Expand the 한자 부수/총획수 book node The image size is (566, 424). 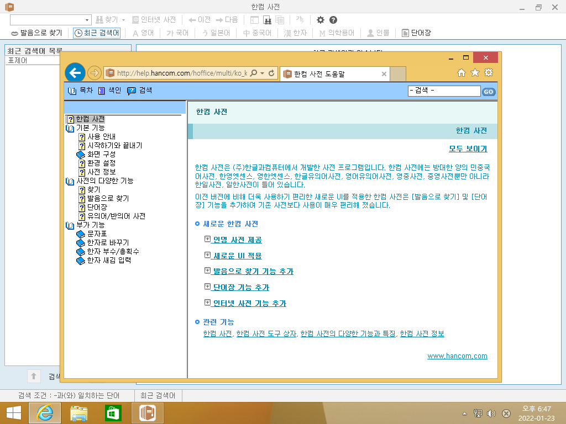pyautogui.click(x=81, y=252)
